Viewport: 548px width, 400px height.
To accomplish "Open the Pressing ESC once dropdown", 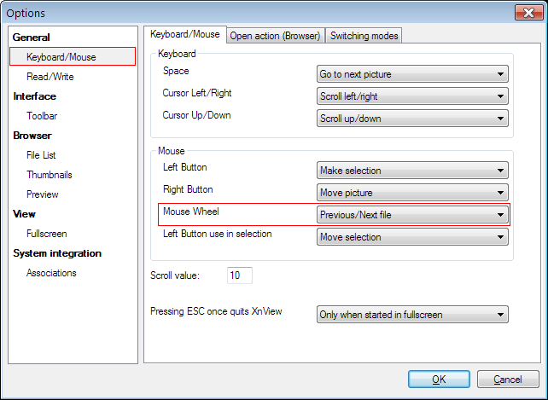I will pos(412,315).
